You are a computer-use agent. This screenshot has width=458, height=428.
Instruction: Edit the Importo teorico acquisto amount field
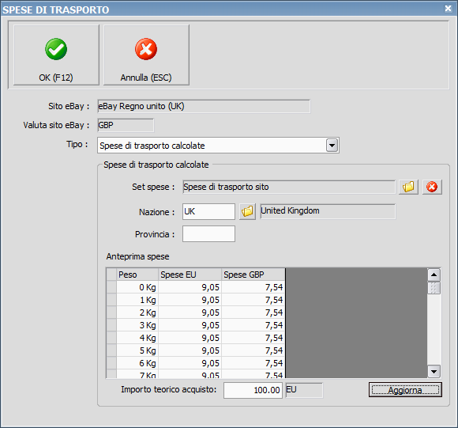[253, 390]
